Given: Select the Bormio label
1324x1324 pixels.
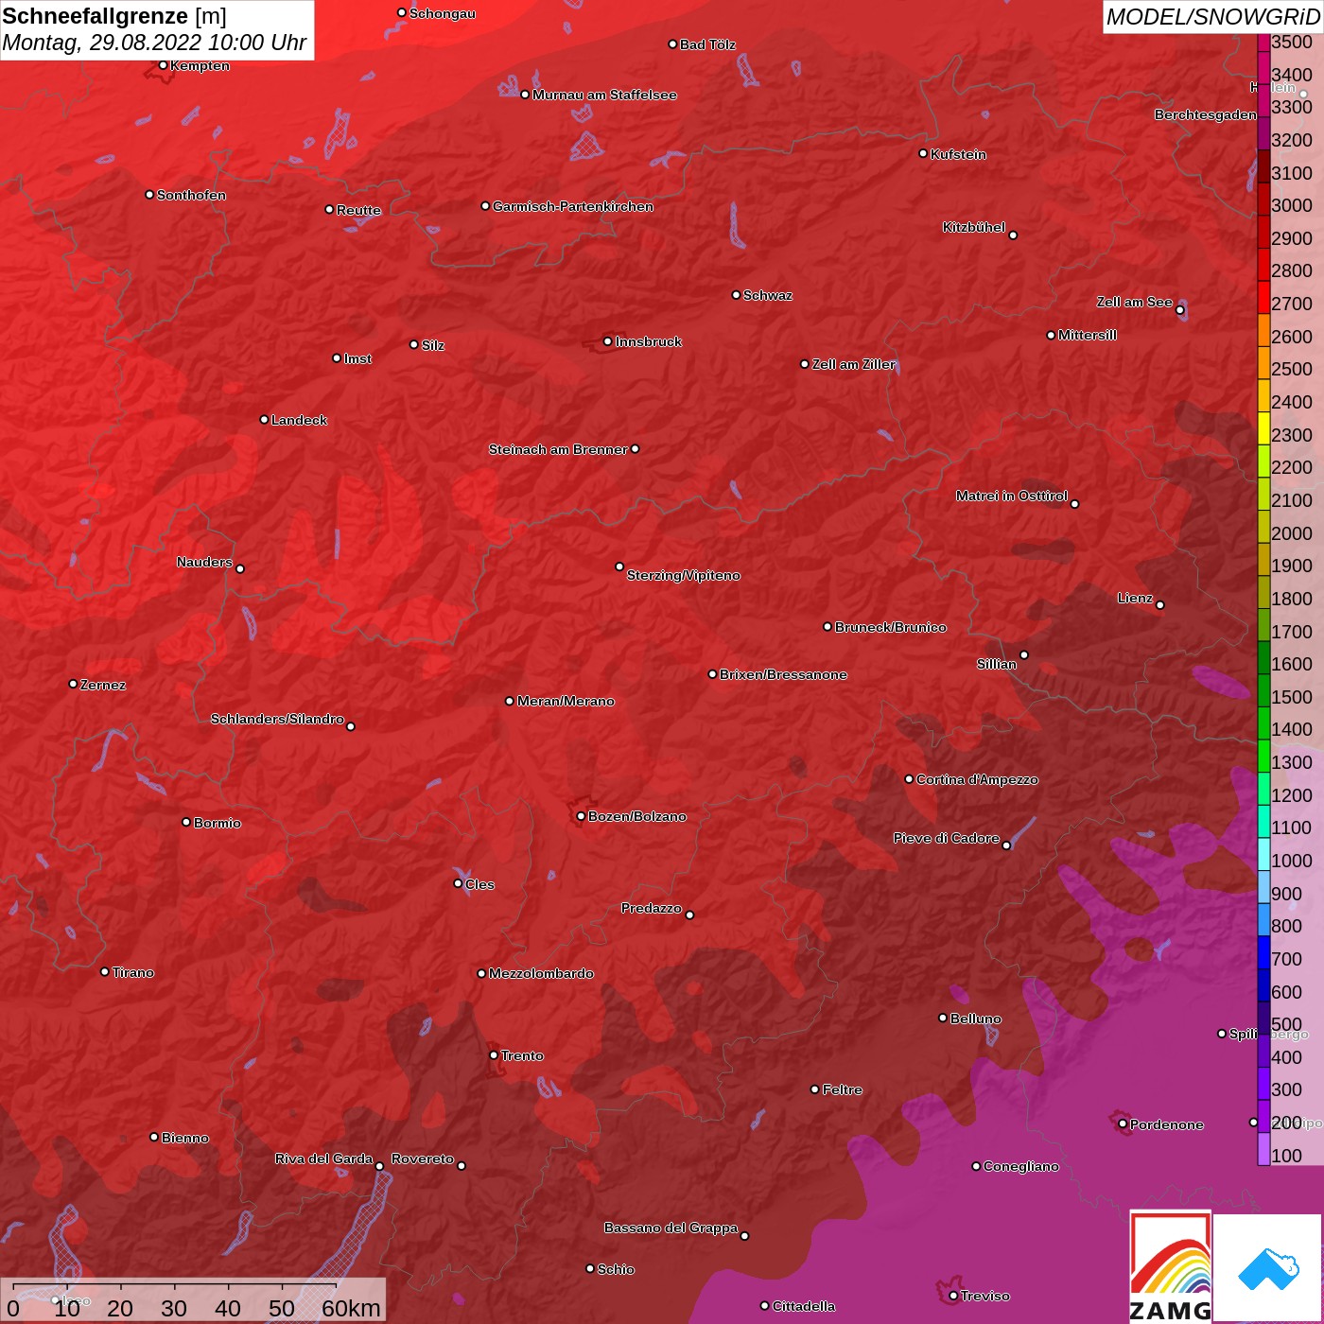Looking at the screenshot, I should coord(218,823).
